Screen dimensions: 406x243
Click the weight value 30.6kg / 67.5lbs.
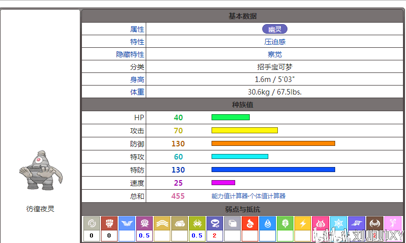point(275,92)
